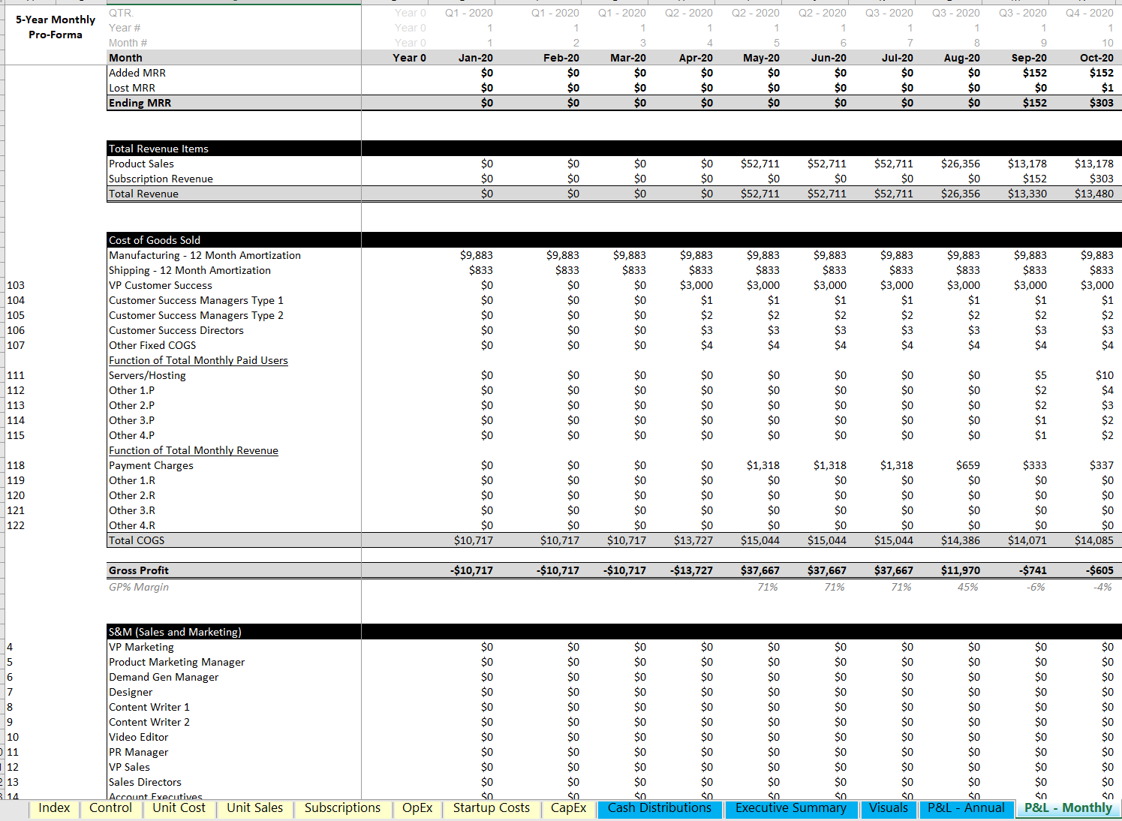Select Shipping - 12 Month Amortization label
The height and width of the screenshot is (821, 1122).
190,270
